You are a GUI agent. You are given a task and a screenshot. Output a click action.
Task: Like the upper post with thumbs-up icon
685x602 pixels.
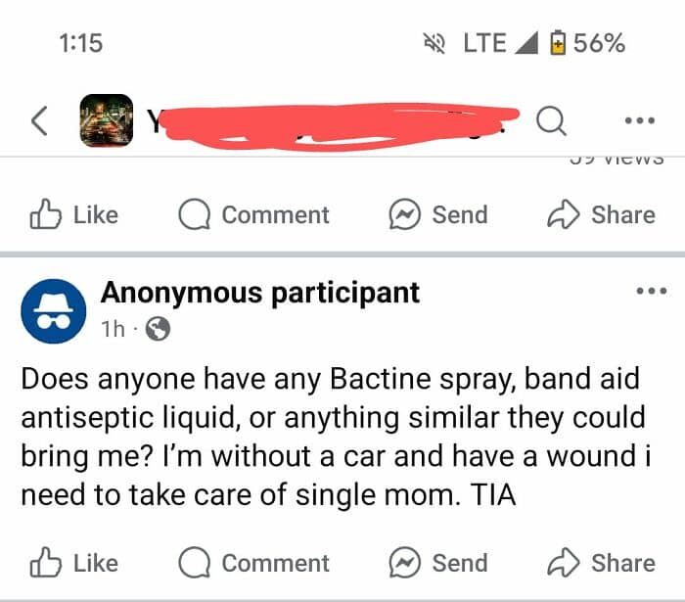75,214
